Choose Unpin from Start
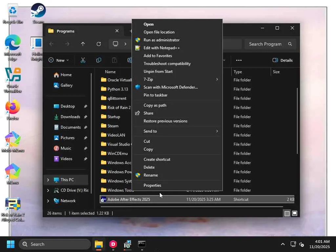This screenshot has width=336, height=252. click(178, 71)
